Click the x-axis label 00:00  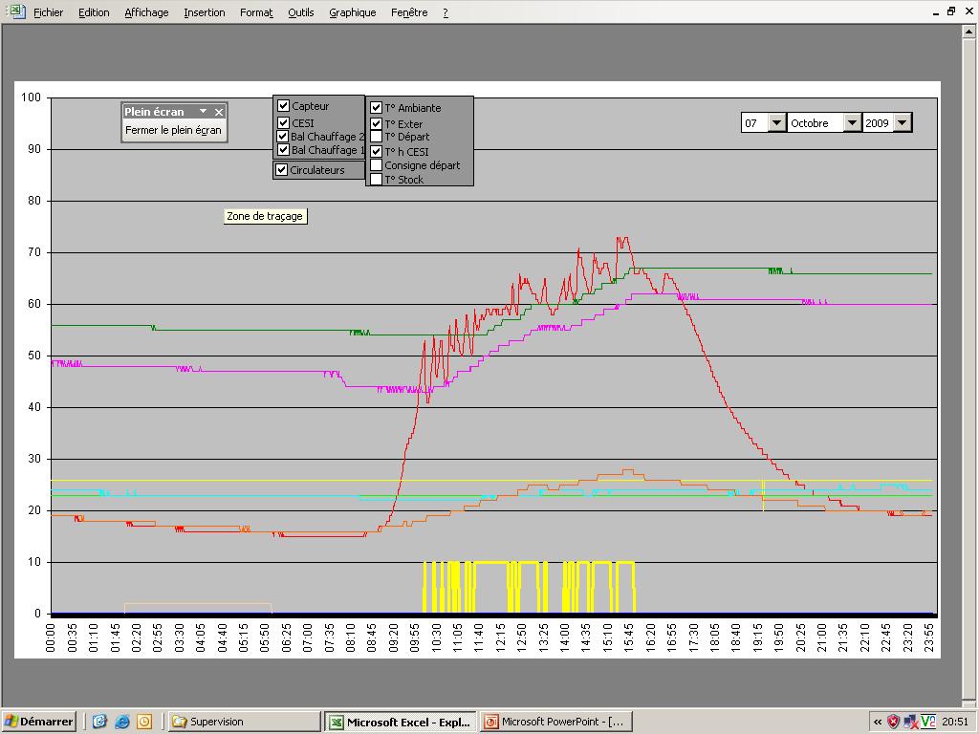point(51,637)
